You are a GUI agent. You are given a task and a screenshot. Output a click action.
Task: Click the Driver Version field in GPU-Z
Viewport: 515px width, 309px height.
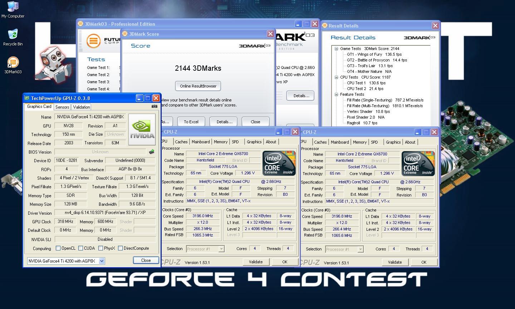pyautogui.click(x=105, y=213)
